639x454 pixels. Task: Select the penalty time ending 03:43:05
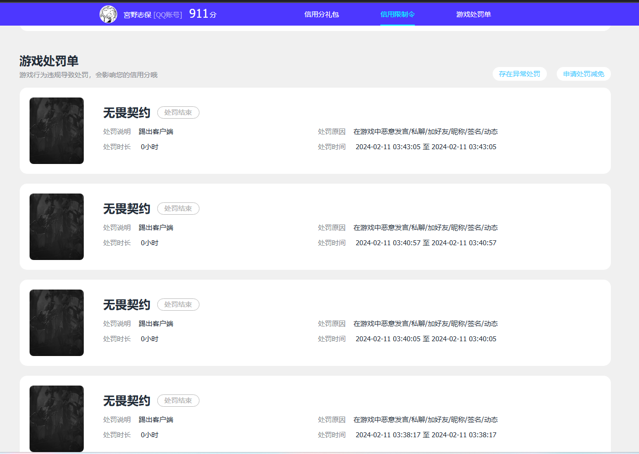[426, 147]
